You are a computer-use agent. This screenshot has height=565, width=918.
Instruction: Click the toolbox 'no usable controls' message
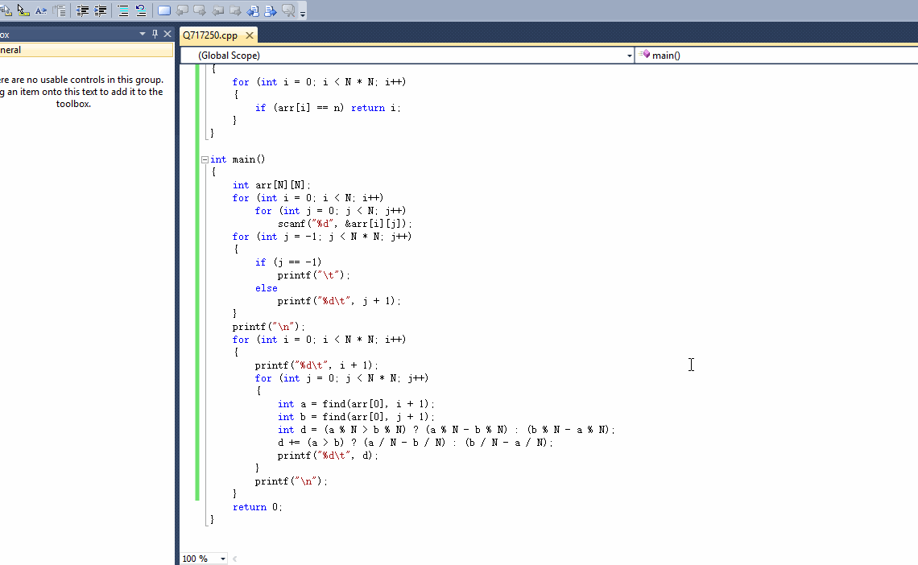pyautogui.click(x=81, y=91)
